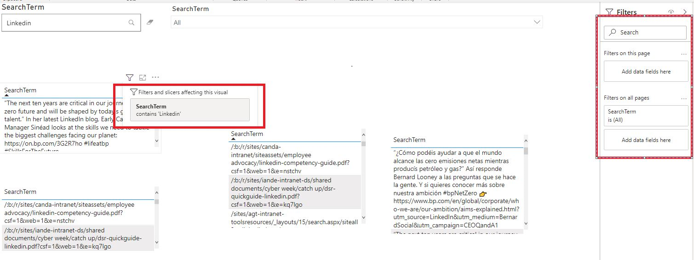Viewport: 694px width, 260px height.
Task: Click Add data fields here under all pages
Action: [x=646, y=140]
